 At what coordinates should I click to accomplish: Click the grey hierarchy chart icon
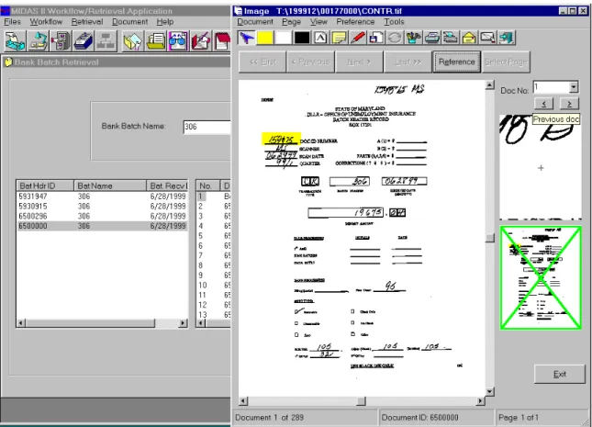(106, 40)
